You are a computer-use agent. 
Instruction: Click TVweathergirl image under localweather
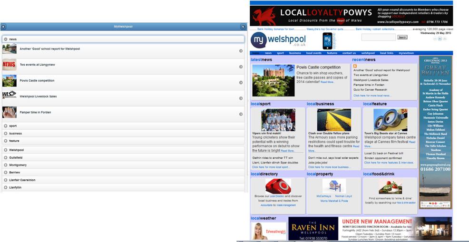click(269, 231)
